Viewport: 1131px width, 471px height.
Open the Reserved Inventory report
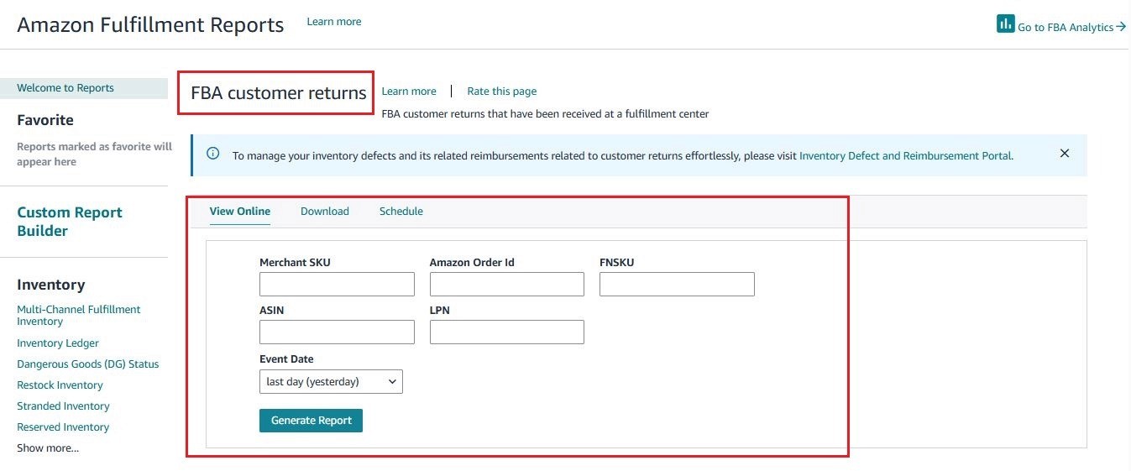click(63, 427)
